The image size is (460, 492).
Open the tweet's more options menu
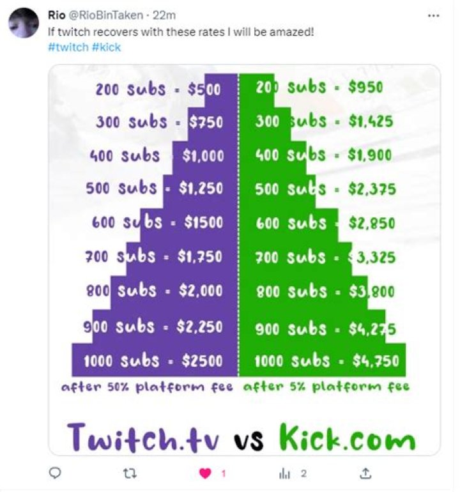pyautogui.click(x=434, y=15)
